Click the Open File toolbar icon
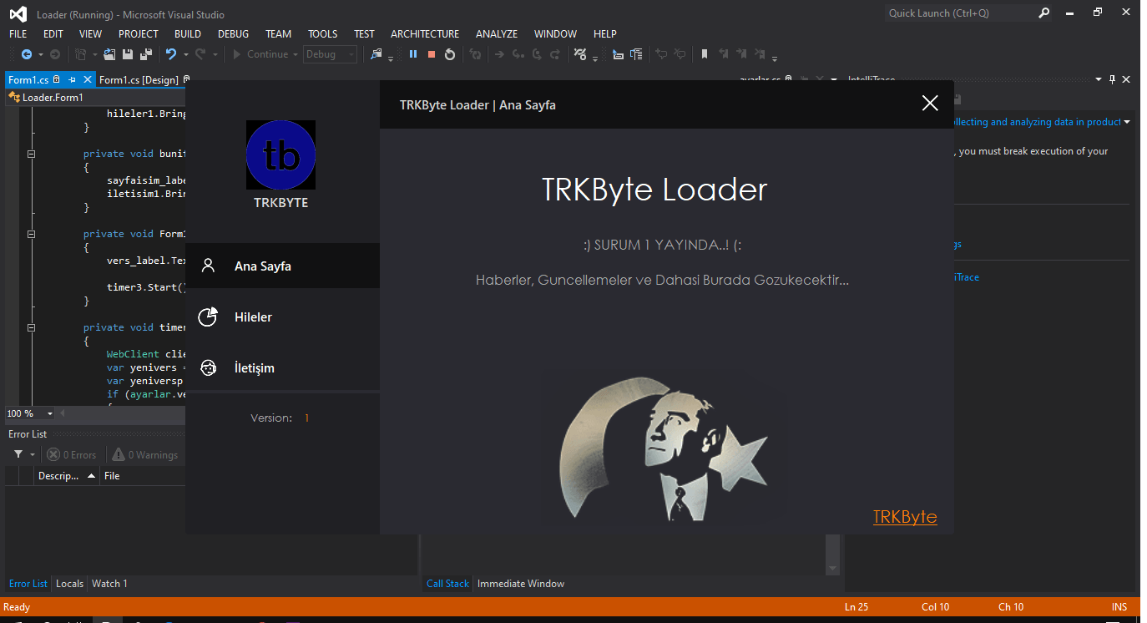Screen dimensions: 1147x623 [x=109, y=54]
